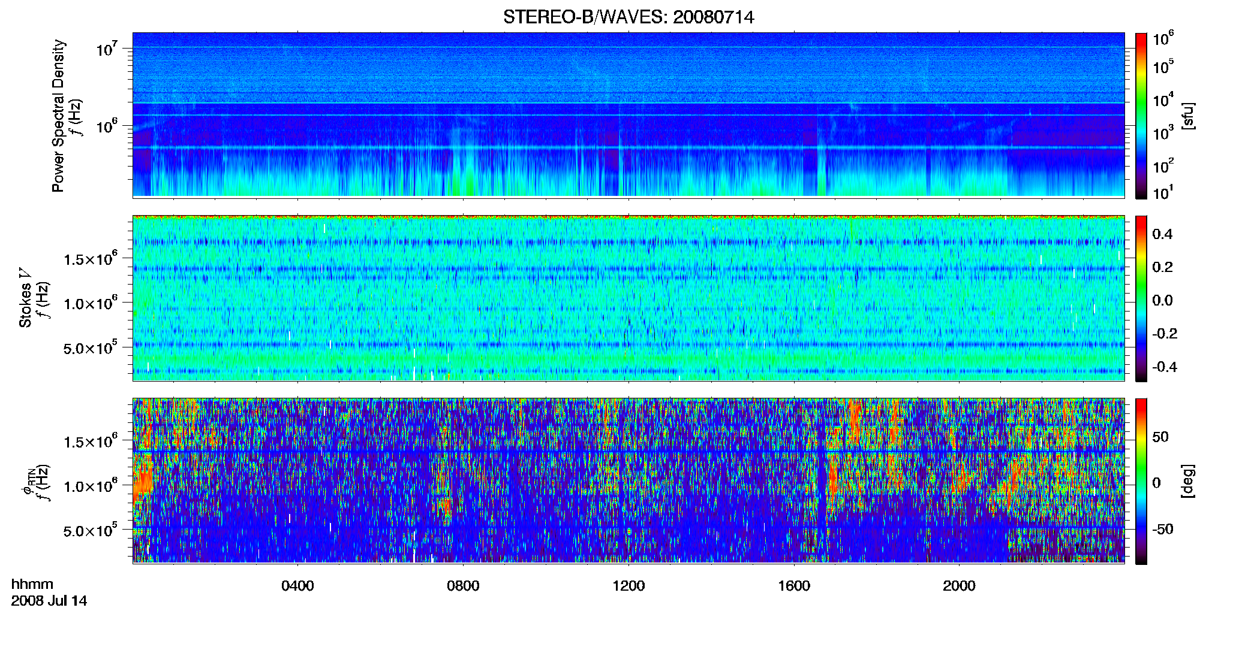The image size is (1257, 647).
Task: Click the -0.4 tick label on Stokes colorbar
Action: point(1165,367)
